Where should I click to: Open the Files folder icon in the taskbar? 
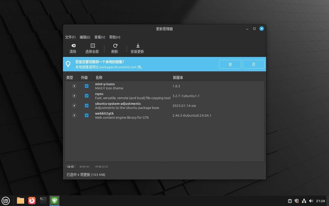21,200
